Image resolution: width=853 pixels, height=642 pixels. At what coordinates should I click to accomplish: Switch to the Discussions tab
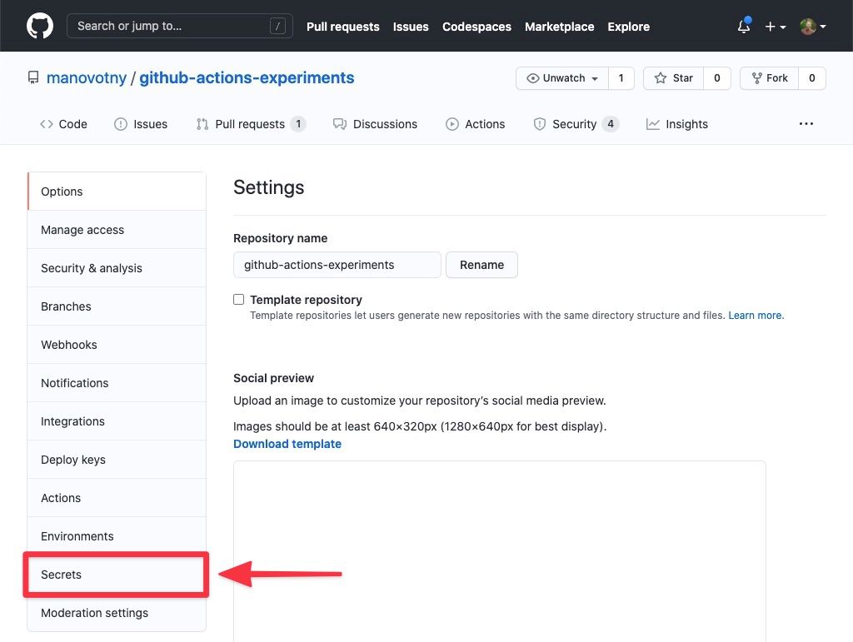pyautogui.click(x=375, y=124)
